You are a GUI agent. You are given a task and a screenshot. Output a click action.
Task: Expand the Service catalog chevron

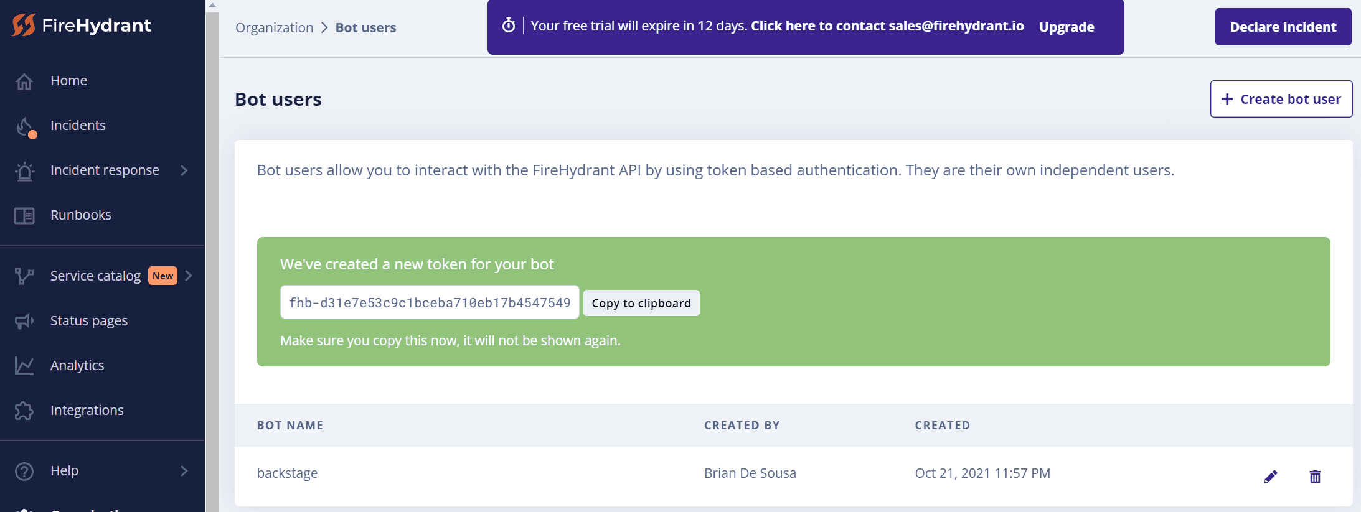pos(189,276)
